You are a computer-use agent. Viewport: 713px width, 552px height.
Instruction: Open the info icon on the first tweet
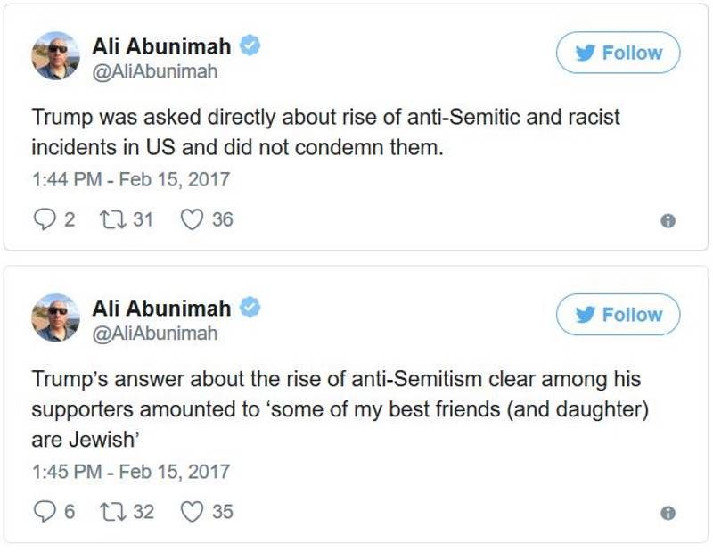pyautogui.click(x=668, y=221)
